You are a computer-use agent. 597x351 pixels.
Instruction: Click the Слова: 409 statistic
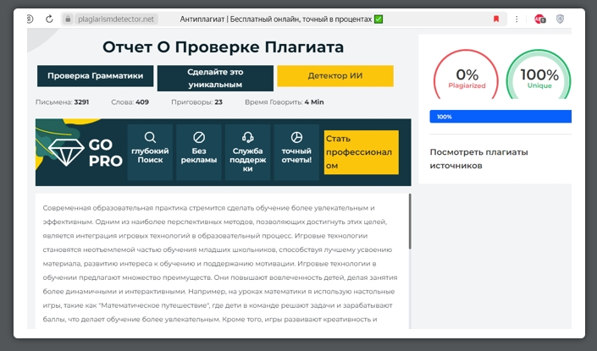point(130,101)
